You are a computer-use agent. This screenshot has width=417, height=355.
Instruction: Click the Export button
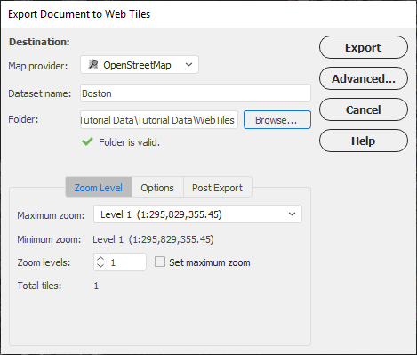pyautogui.click(x=364, y=47)
